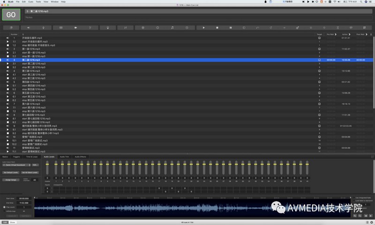Viewport: 375px width, 225px height.
Task: Click the MIDI music note cue icon
Action: pos(172,28)
